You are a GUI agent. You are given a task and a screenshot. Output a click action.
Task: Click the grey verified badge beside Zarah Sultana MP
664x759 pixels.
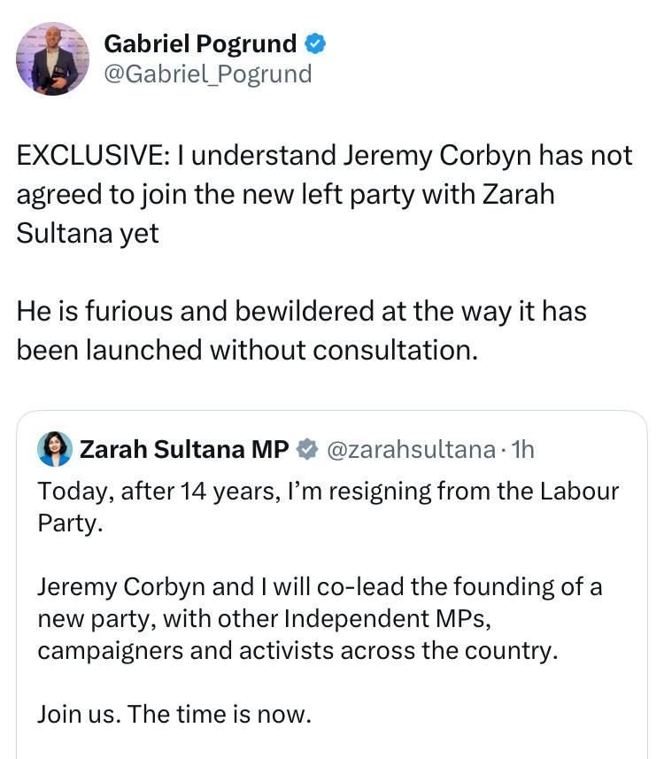(x=306, y=450)
